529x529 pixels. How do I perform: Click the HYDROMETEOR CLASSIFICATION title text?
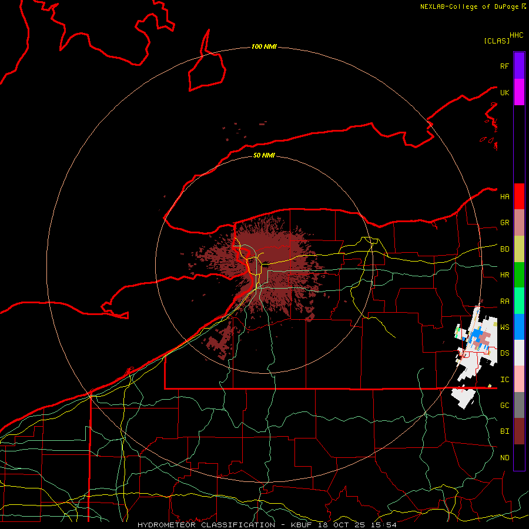tap(206, 525)
